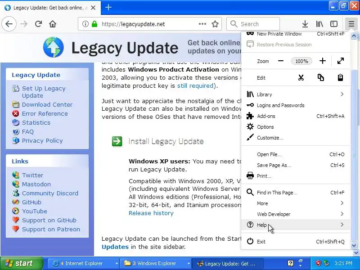The height and width of the screenshot is (270, 360).
Task: Click the YouTube link icon
Action: pyautogui.click(x=16, y=211)
